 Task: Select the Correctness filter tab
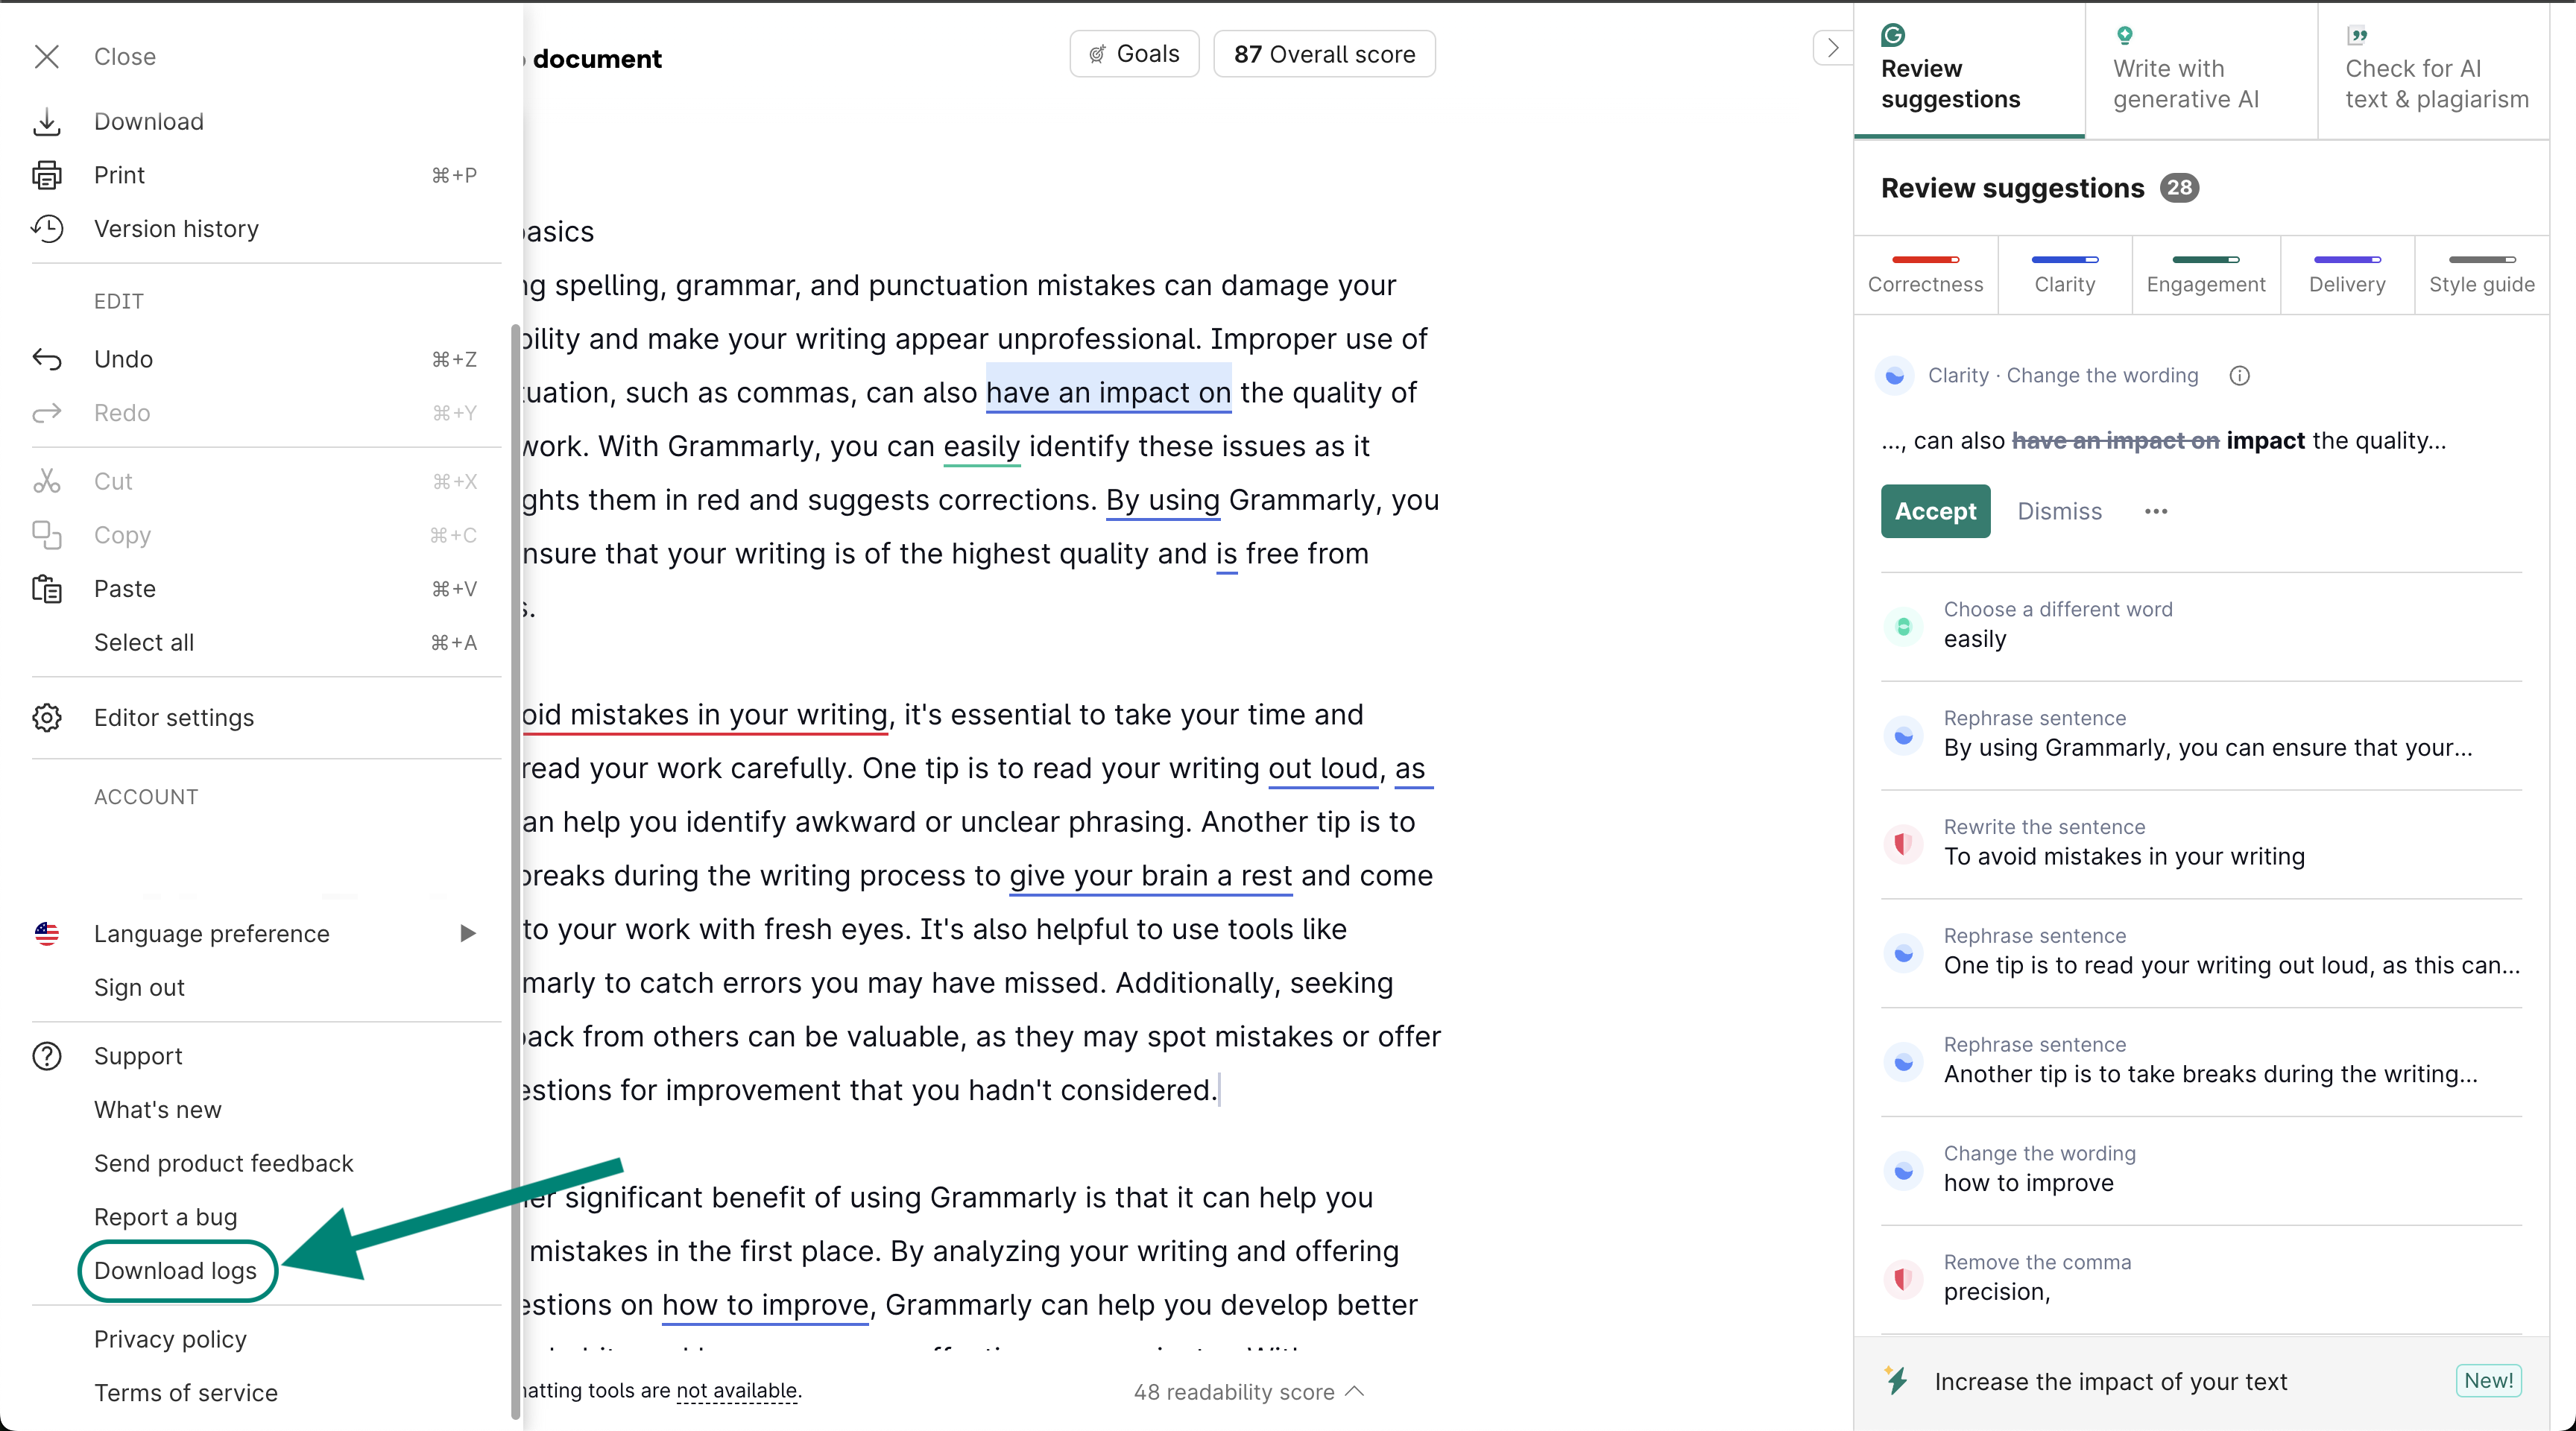1925,274
